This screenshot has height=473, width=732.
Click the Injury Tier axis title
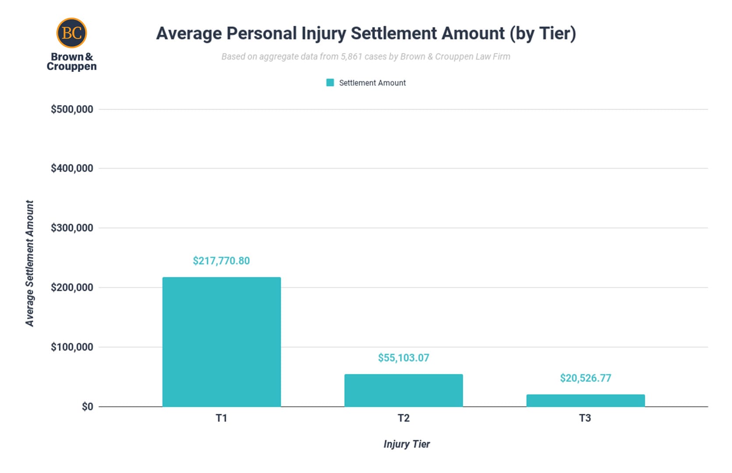click(x=407, y=444)
